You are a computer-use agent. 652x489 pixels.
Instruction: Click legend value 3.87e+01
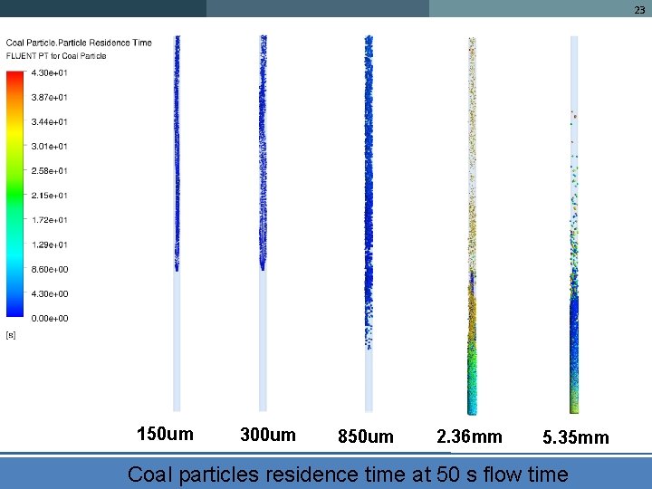tap(49, 97)
